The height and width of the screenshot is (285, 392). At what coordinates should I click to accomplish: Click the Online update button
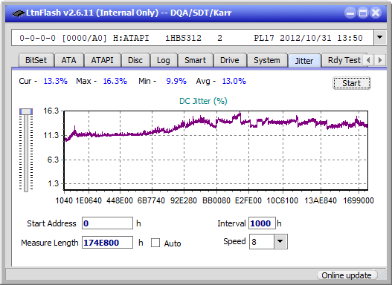[x=347, y=275]
